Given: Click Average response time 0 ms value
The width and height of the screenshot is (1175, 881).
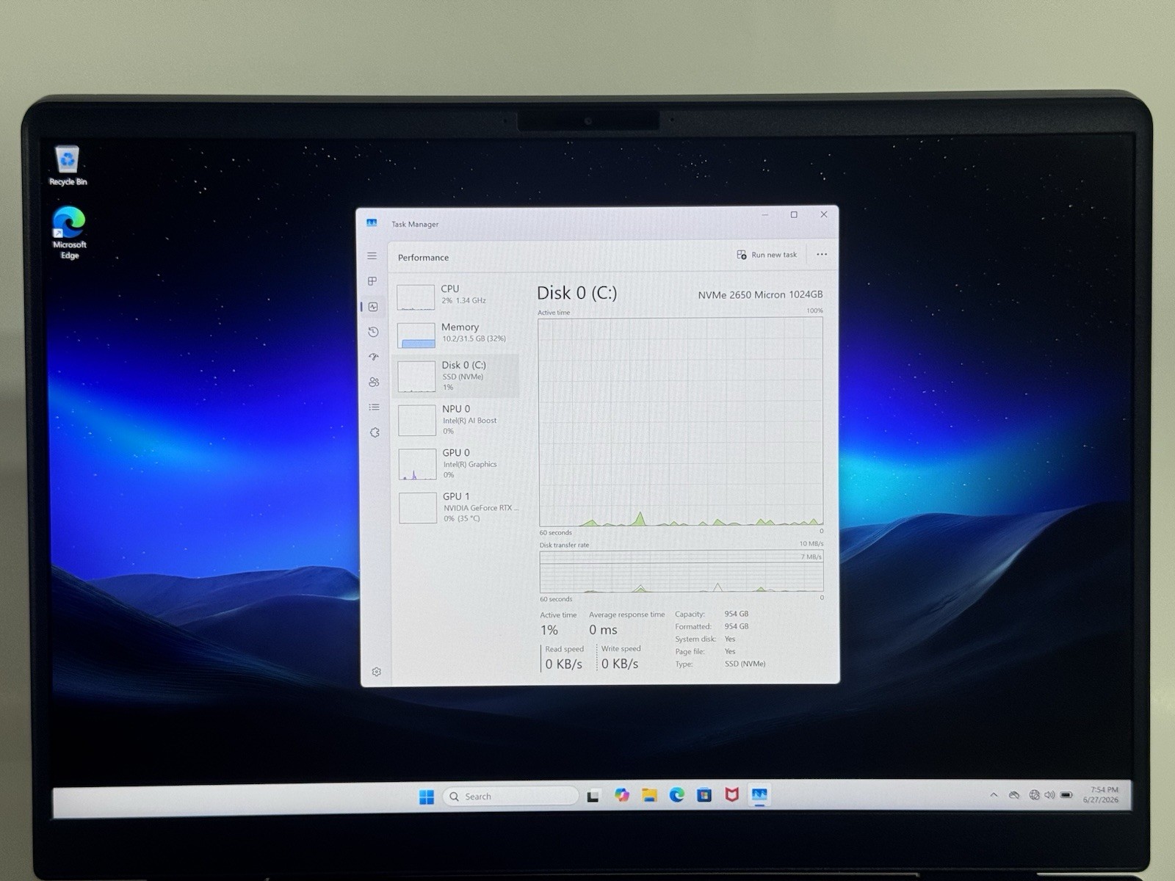Looking at the screenshot, I should [x=603, y=630].
